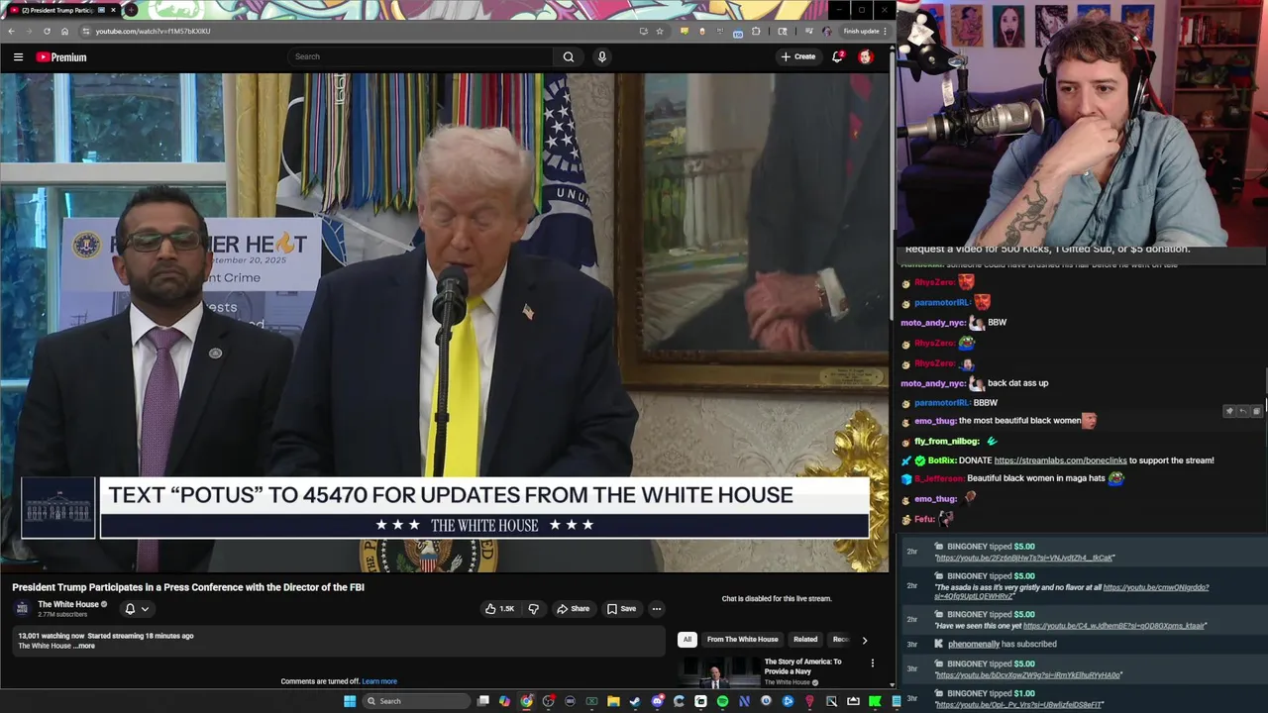Open the YouTube account avatar menu

(x=865, y=56)
